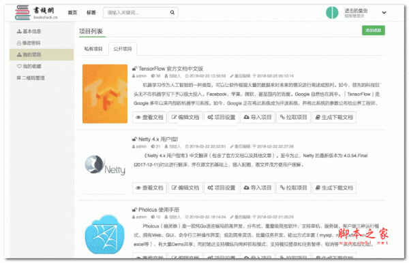Click the admin author under Netty
The image size is (409, 263).
click(140, 147)
